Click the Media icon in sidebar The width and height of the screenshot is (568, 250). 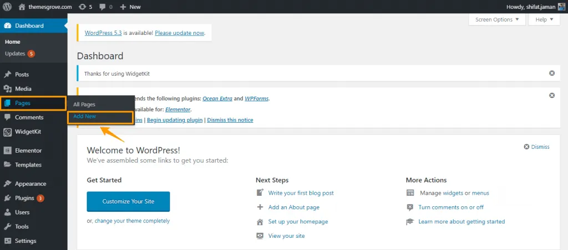[x=8, y=89]
